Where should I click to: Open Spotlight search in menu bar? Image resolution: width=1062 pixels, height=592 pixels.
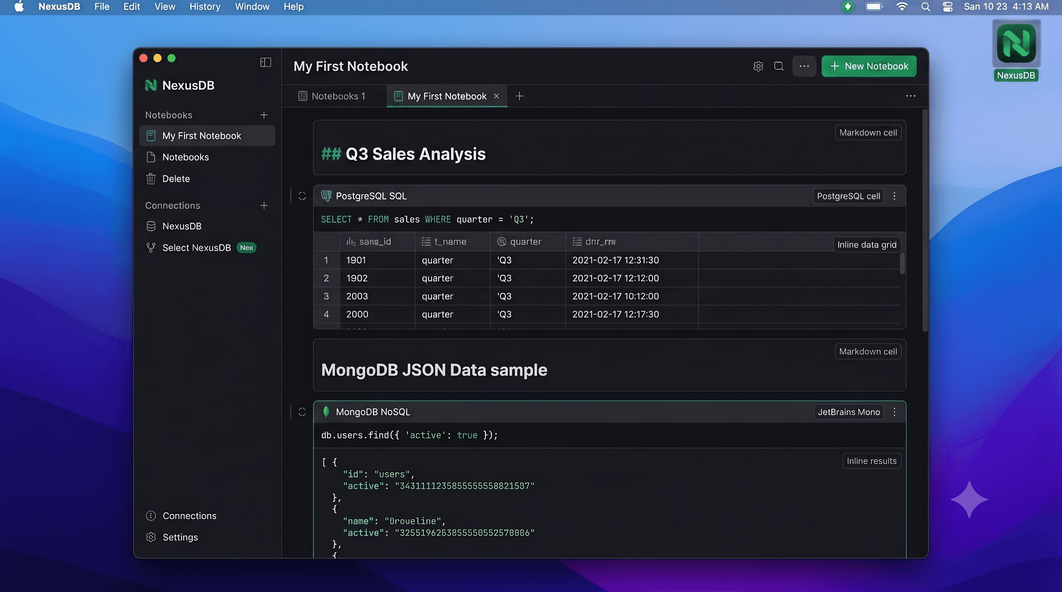click(925, 7)
